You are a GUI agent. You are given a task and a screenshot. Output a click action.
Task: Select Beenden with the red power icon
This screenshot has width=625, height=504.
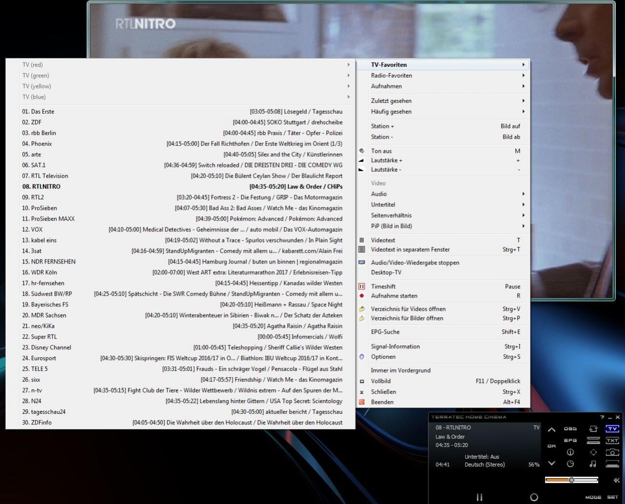pos(443,402)
